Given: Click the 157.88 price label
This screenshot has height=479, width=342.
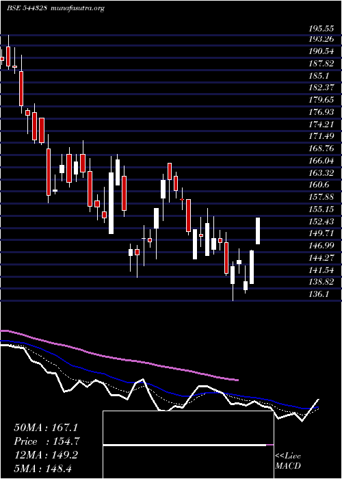Looking at the screenshot, I should click(x=321, y=197).
